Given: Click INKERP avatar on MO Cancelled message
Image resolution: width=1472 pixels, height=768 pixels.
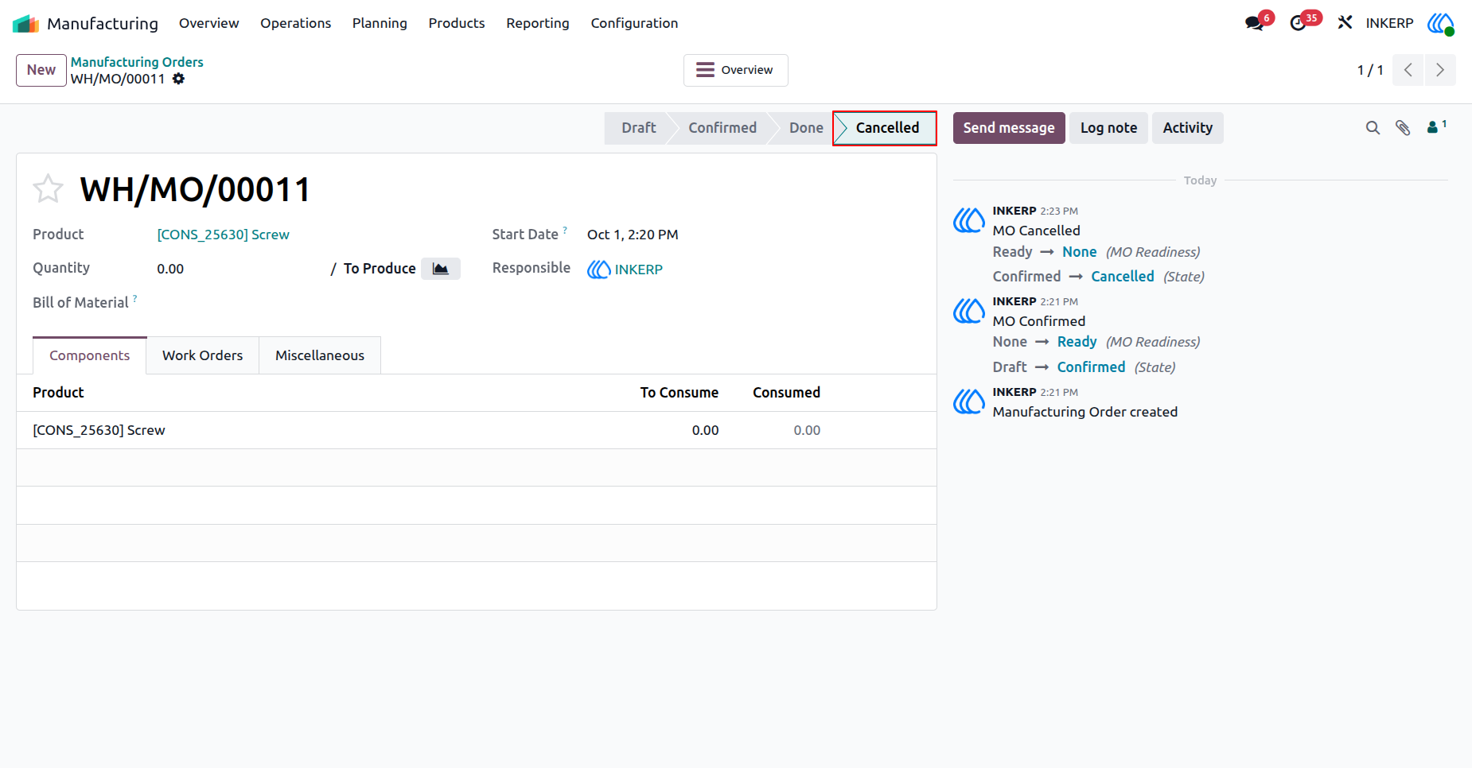Looking at the screenshot, I should click(969, 220).
